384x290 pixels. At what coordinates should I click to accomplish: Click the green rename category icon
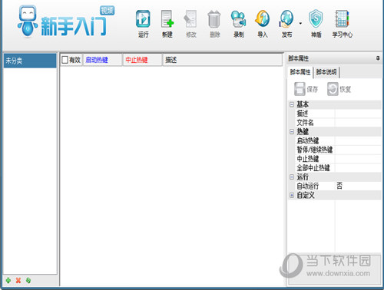point(28,281)
